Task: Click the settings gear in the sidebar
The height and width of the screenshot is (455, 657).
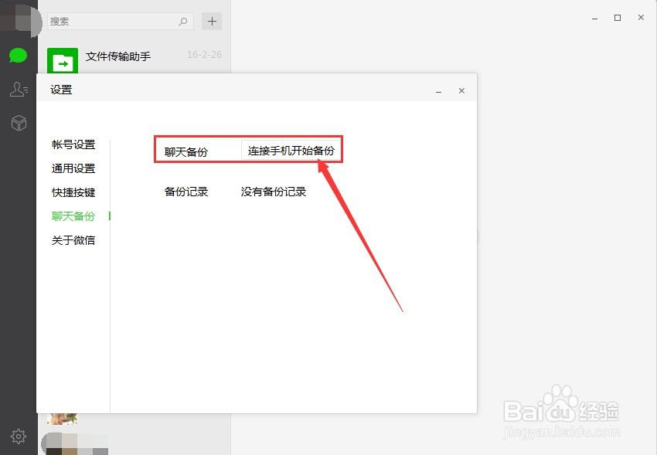Action: 19,436
